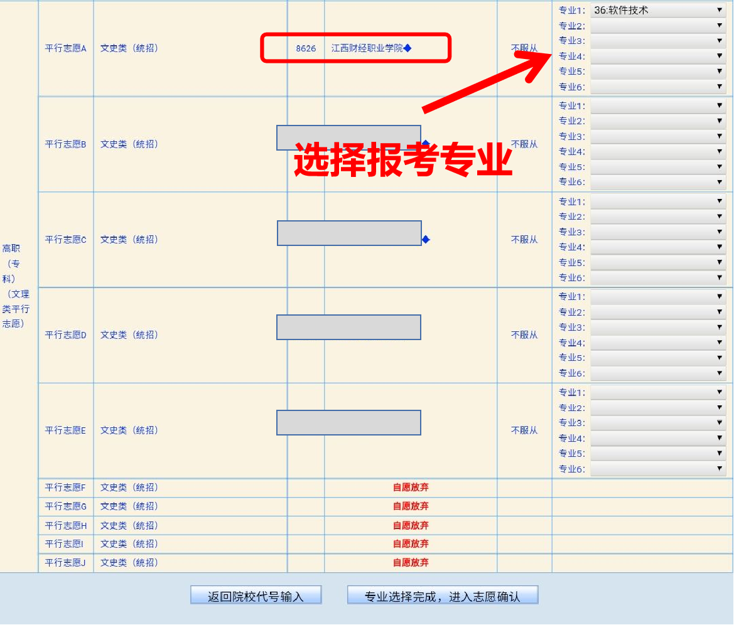This screenshot has height=625, width=734.
Task: Click school code 8626 in 平行志愿A
Action: [306, 48]
